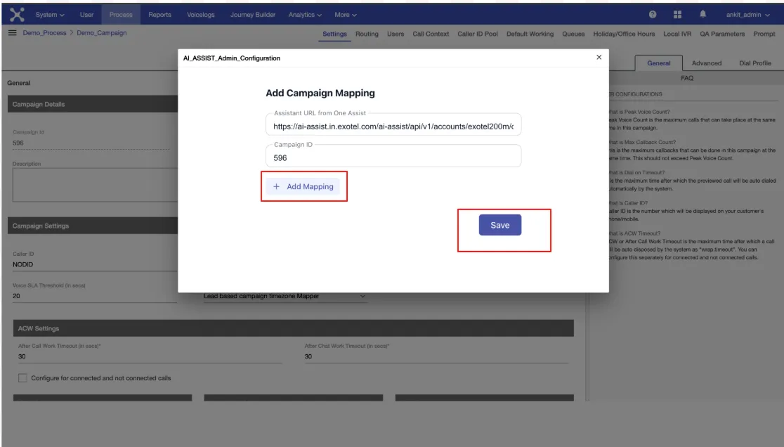Image resolution: width=784 pixels, height=447 pixels.
Task: Click the Exotel X logo icon
Action: 16,15
